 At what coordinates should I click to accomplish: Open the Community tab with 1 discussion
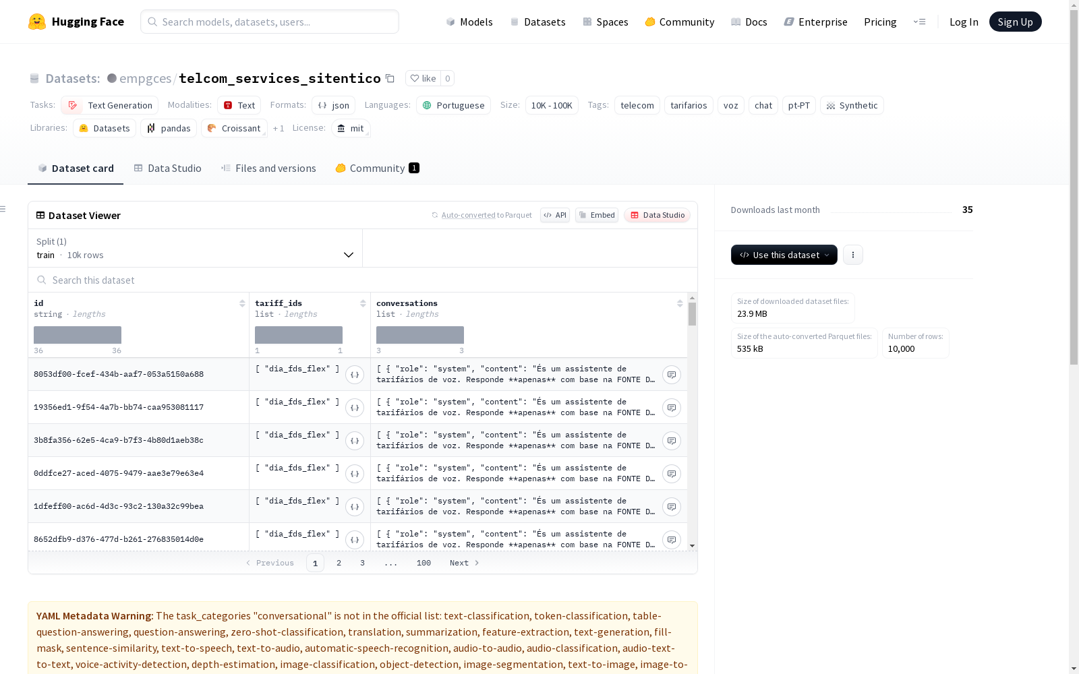pyautogui.click(x=378, y=168)
